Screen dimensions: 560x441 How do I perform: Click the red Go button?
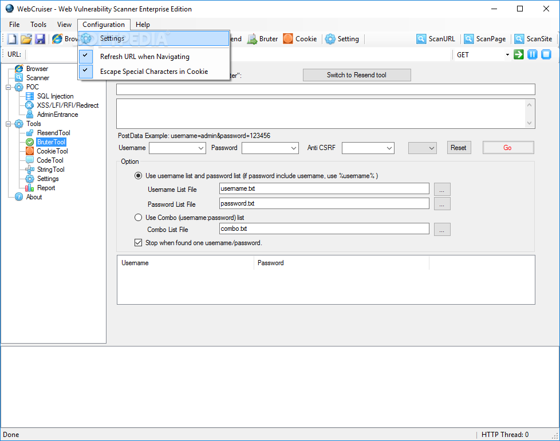[x=508, y=148]
